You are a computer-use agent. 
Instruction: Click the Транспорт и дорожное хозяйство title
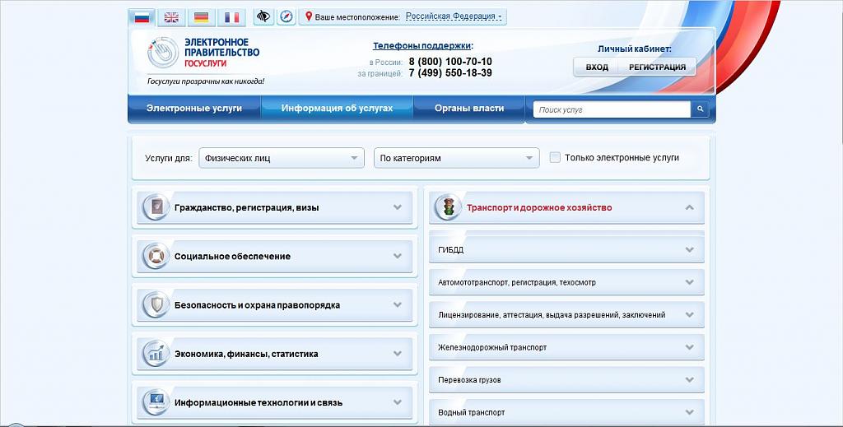(x=539, y=208)
